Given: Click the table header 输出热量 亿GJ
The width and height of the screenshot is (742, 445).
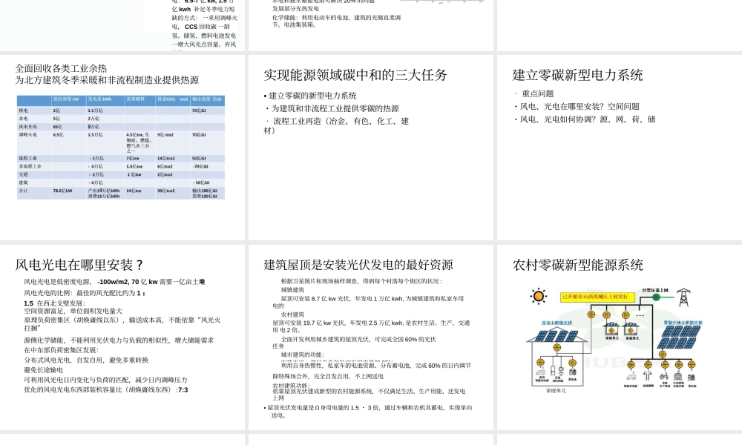Looking at the screenshot, I should point(207,99).
